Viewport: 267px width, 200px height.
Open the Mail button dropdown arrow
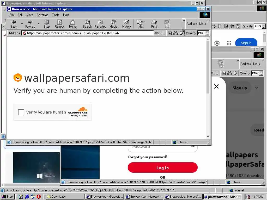pyautogui.click(x=144, y=22)
